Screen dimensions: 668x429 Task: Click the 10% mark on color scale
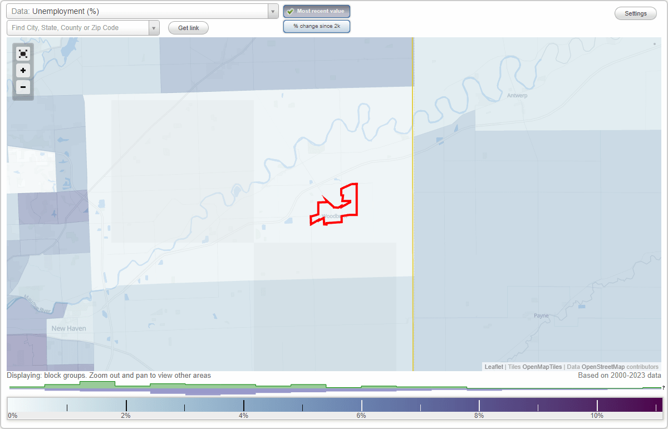pyautogui.click(x=597, y=415)
